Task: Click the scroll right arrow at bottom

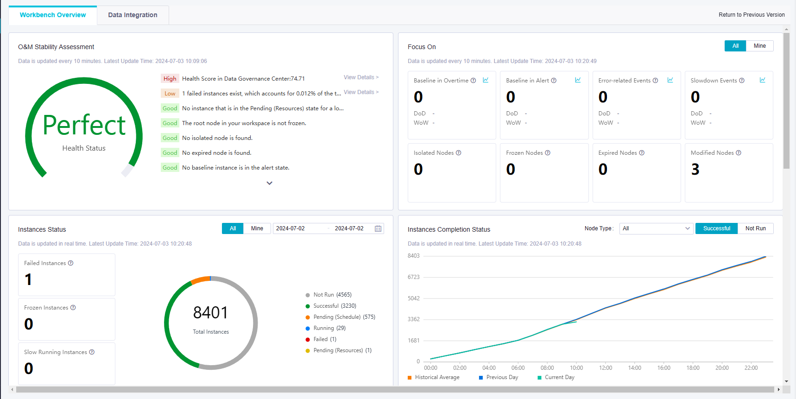Action: pos(779,390)
